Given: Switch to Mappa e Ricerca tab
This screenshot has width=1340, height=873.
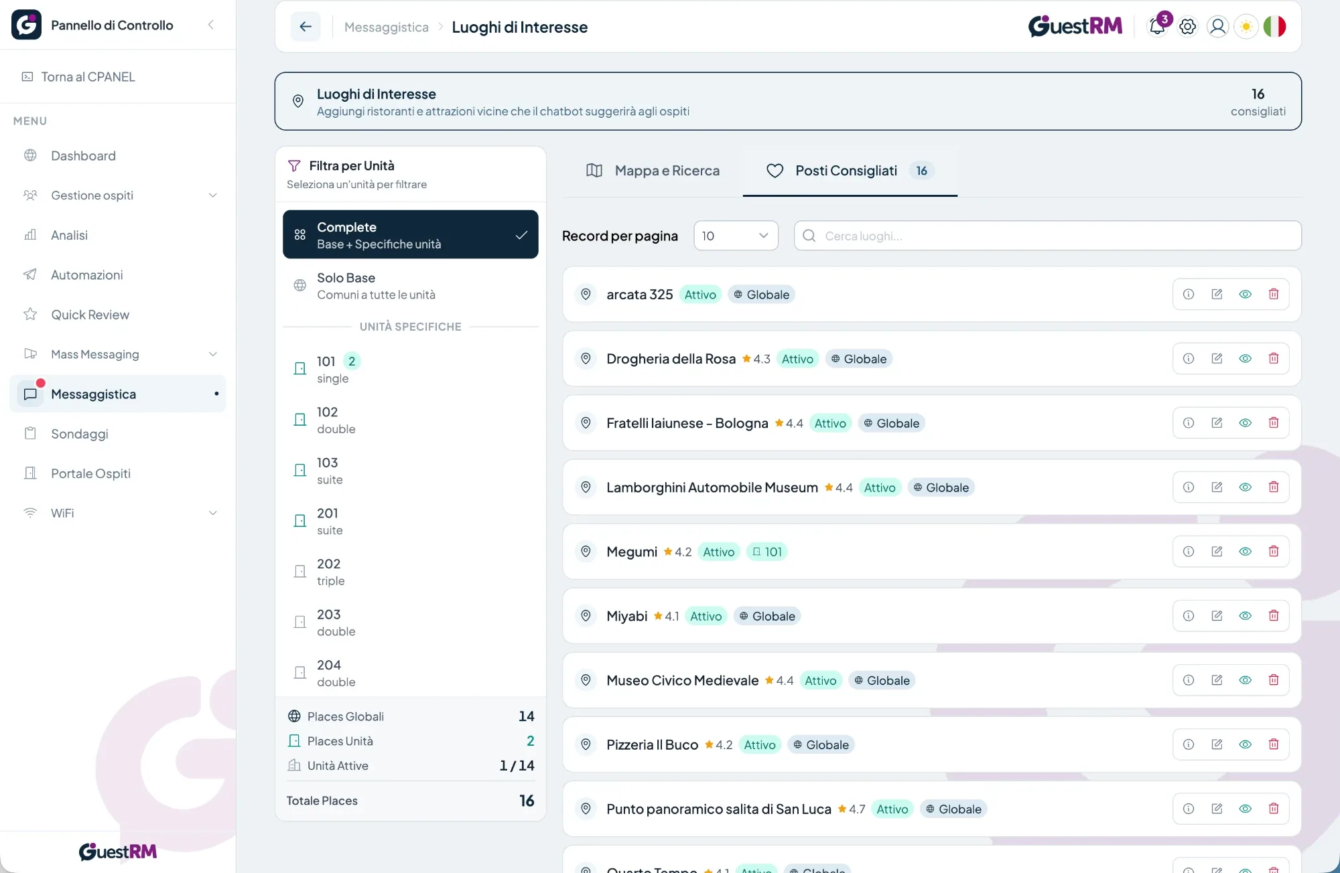Looking at the screenshot, I should pos(653,171).
